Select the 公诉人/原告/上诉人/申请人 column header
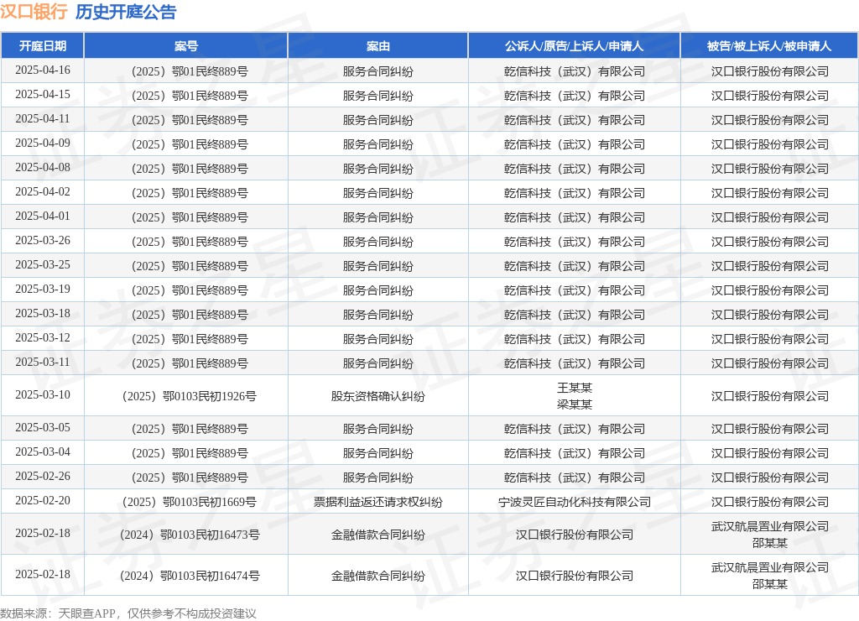 (x=574, y=46)
